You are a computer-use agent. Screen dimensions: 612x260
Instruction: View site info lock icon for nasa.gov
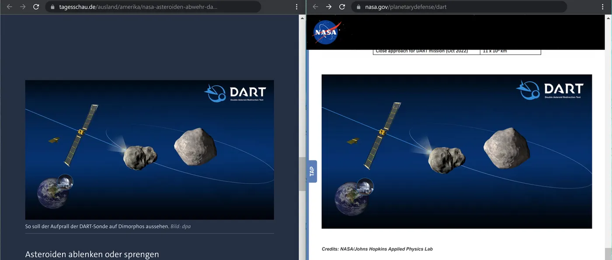click(x=359, y=7)
